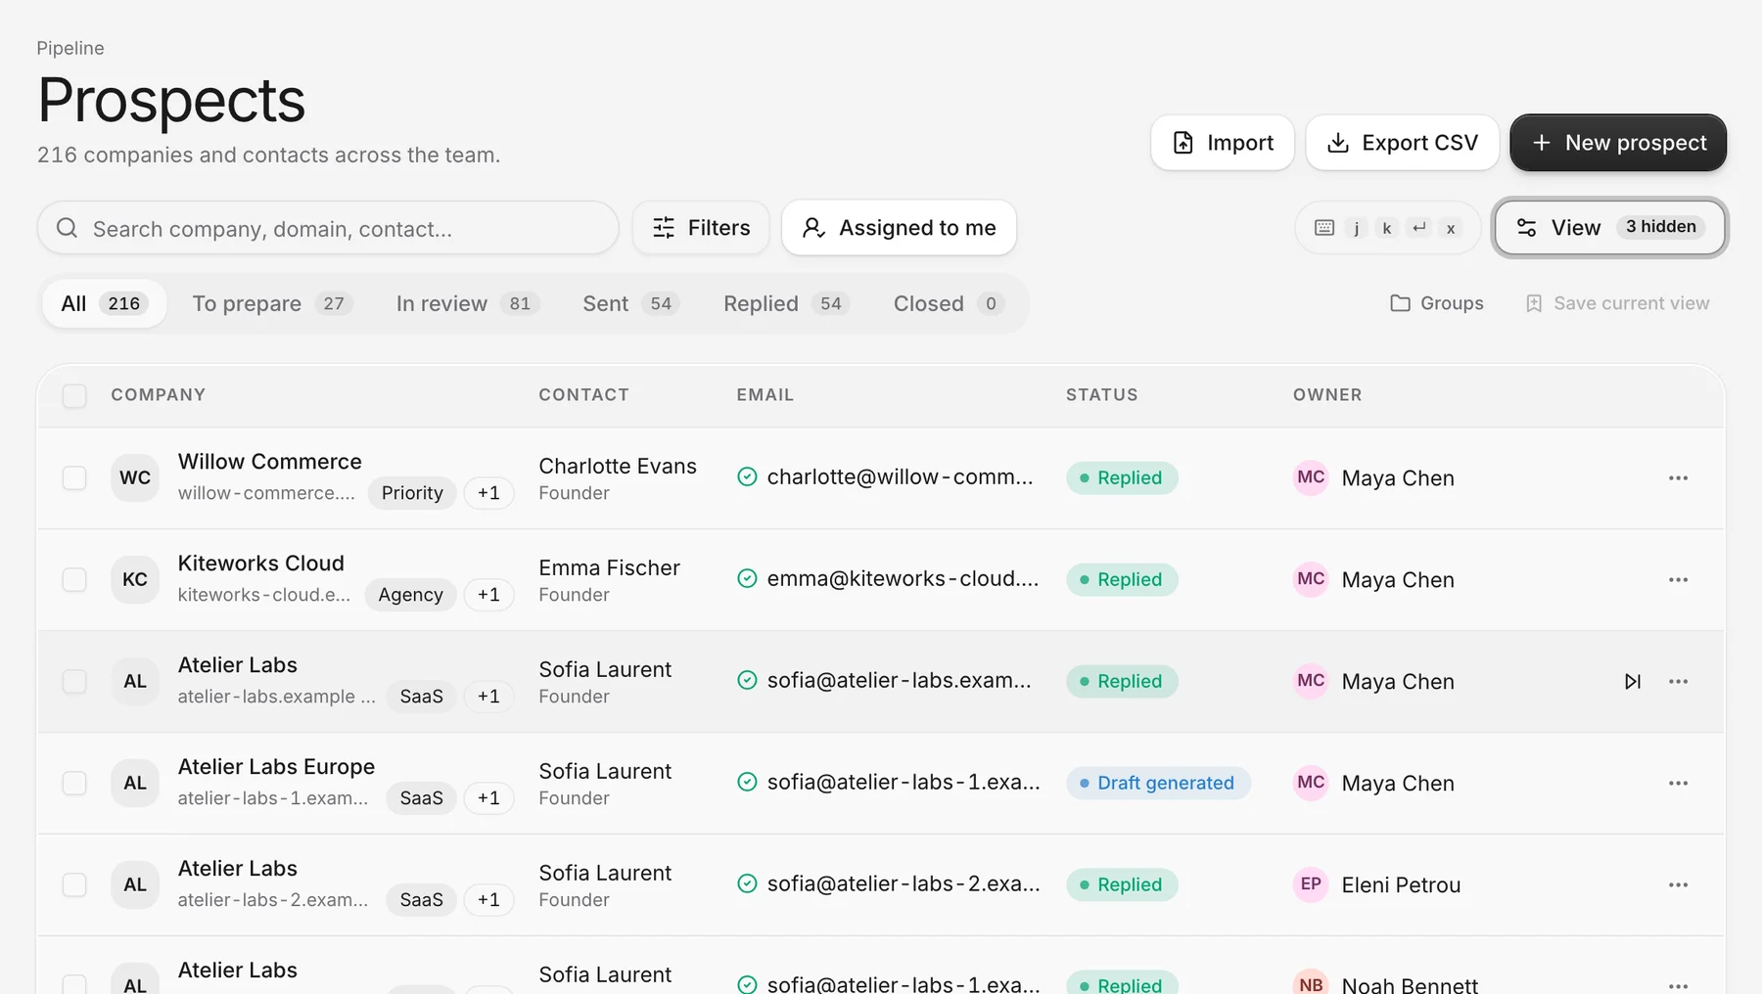
Task: Toggle Assigned to me filter
Action: pyautogui.click(x=899, y=228)
